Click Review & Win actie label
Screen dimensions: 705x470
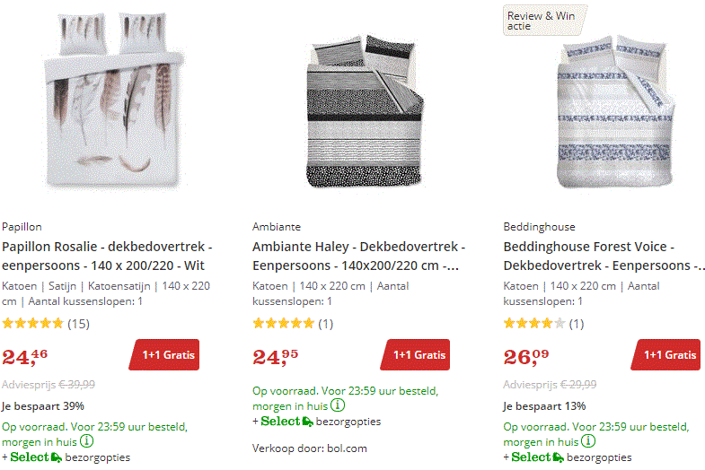[541, 20]
